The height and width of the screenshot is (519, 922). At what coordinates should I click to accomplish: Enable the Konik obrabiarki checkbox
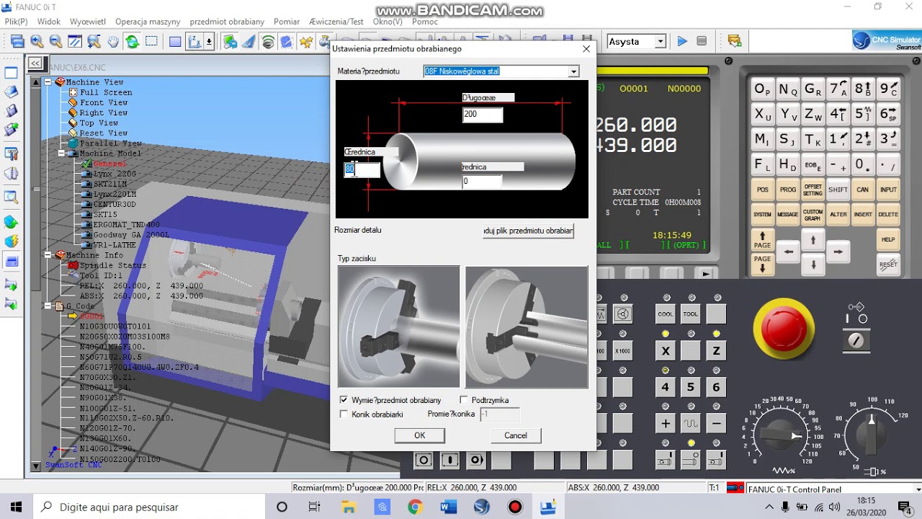344,414
